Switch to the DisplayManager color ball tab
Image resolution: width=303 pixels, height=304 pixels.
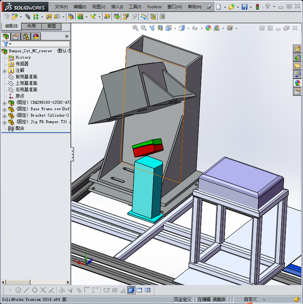click(x=35, y=36)
